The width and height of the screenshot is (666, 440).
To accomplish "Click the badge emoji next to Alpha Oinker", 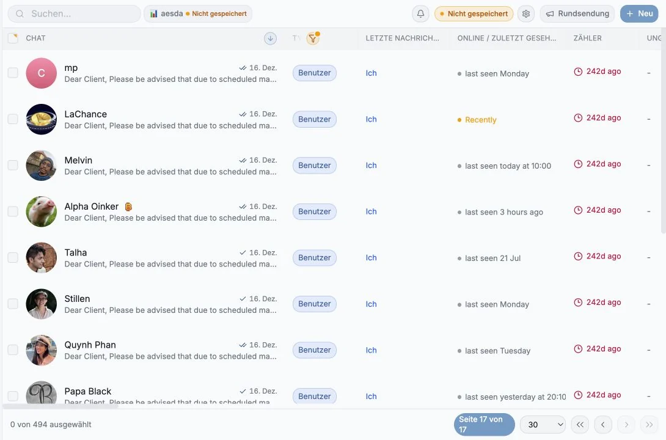I will 128,207.
